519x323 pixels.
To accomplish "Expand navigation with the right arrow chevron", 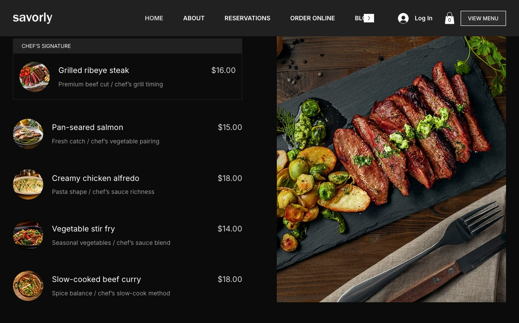I will tap(368, 18).
